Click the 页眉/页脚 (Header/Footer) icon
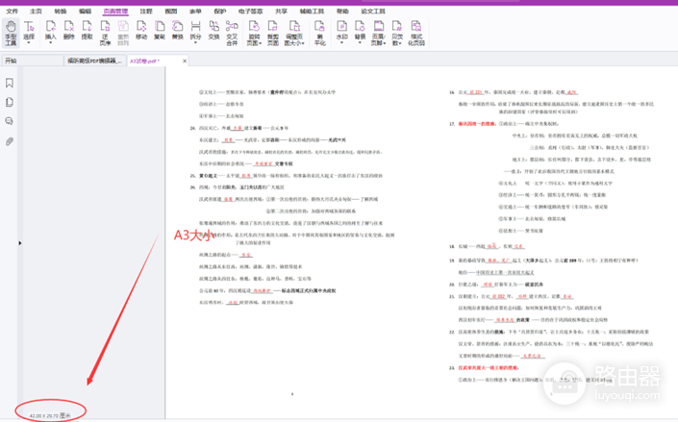Viewport: 678px width, 422px height. click(x=379, y=27)
